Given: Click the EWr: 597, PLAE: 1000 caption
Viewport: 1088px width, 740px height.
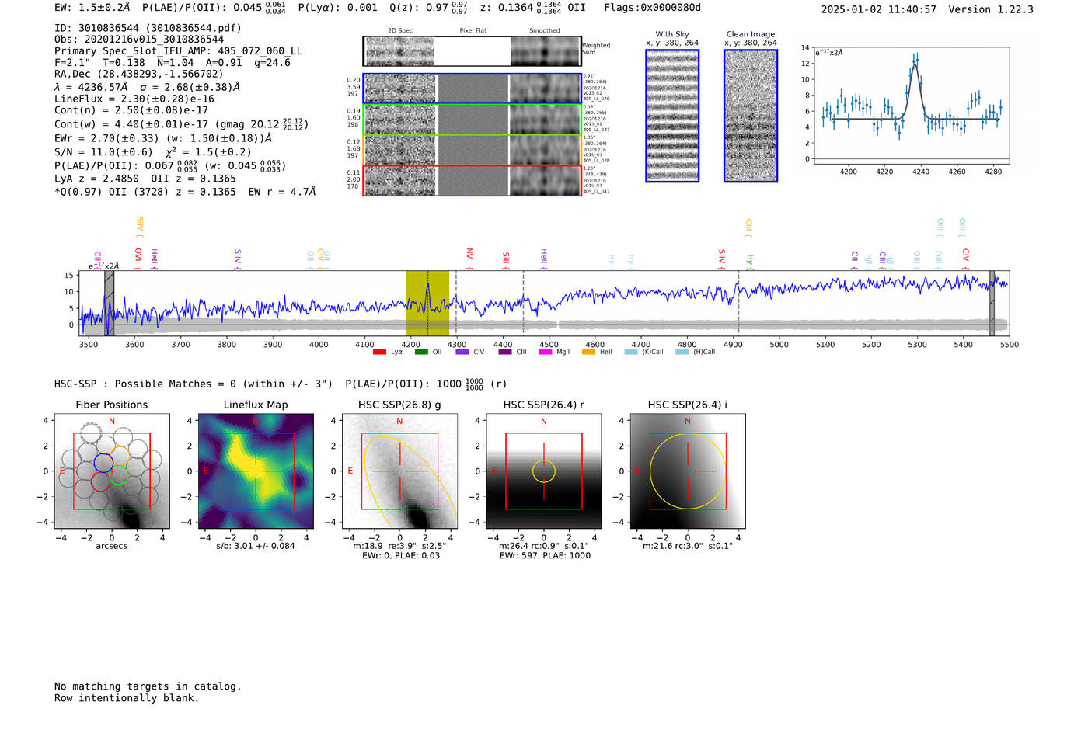Looking at the screenshot, I should 545,556.
